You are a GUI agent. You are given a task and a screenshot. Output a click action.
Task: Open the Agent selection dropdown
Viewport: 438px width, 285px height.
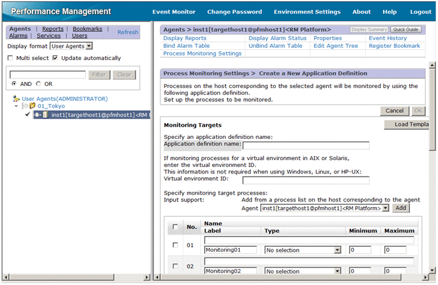click(x=325, y=208)
